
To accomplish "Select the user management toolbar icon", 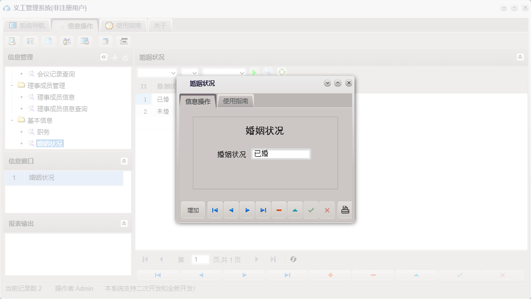I will click(67, 41).
